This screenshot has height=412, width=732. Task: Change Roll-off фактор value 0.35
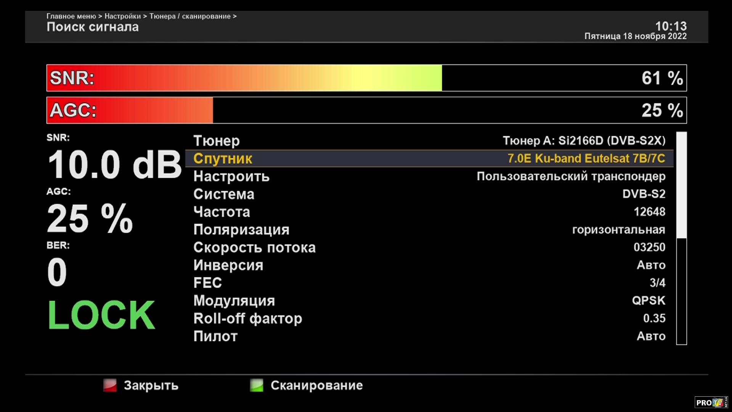tap(654, 318)
